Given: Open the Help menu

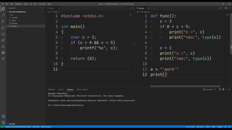Looking at the screenshot, I should point(49,4).
